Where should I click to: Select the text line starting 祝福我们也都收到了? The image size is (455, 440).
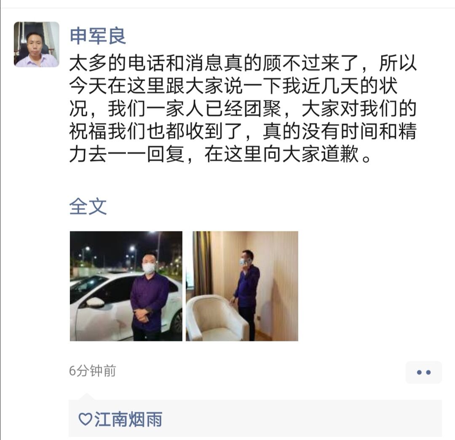[x=243, y=131]
